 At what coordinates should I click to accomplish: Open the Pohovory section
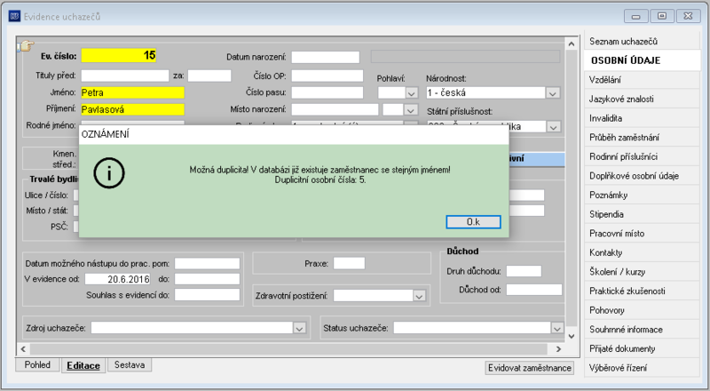642,310
